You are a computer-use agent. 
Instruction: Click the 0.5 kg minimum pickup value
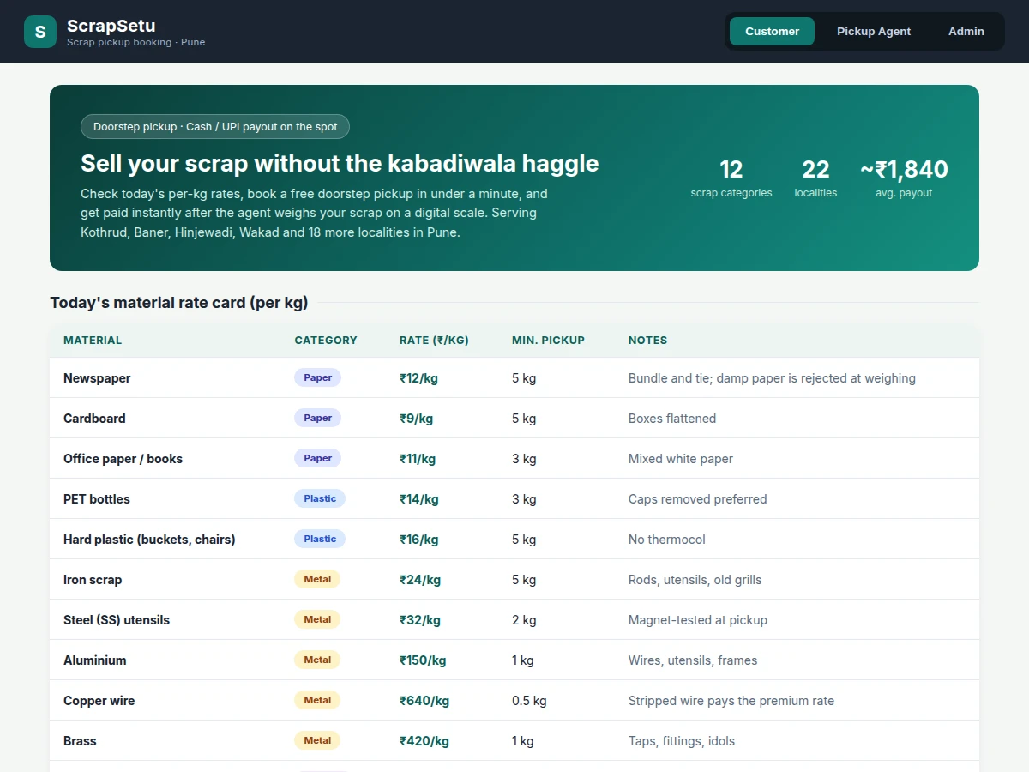pyautogui.click(x=529, y=701)
